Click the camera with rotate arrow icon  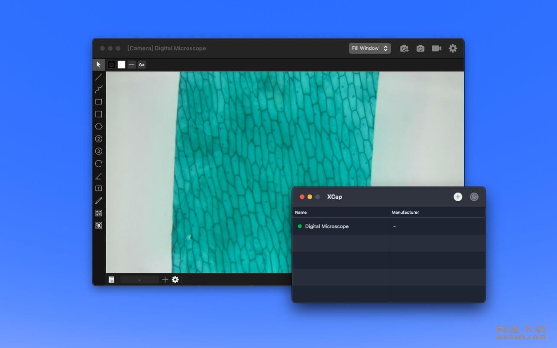coord(404,48)
